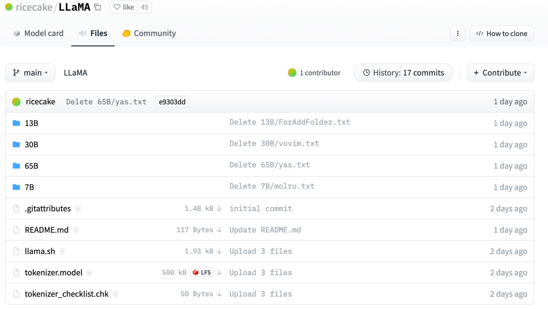Screen dimensions: 548x309
Task: Click the 2 days ago timestamp for .gitattributes
Action: click(508, 208)
